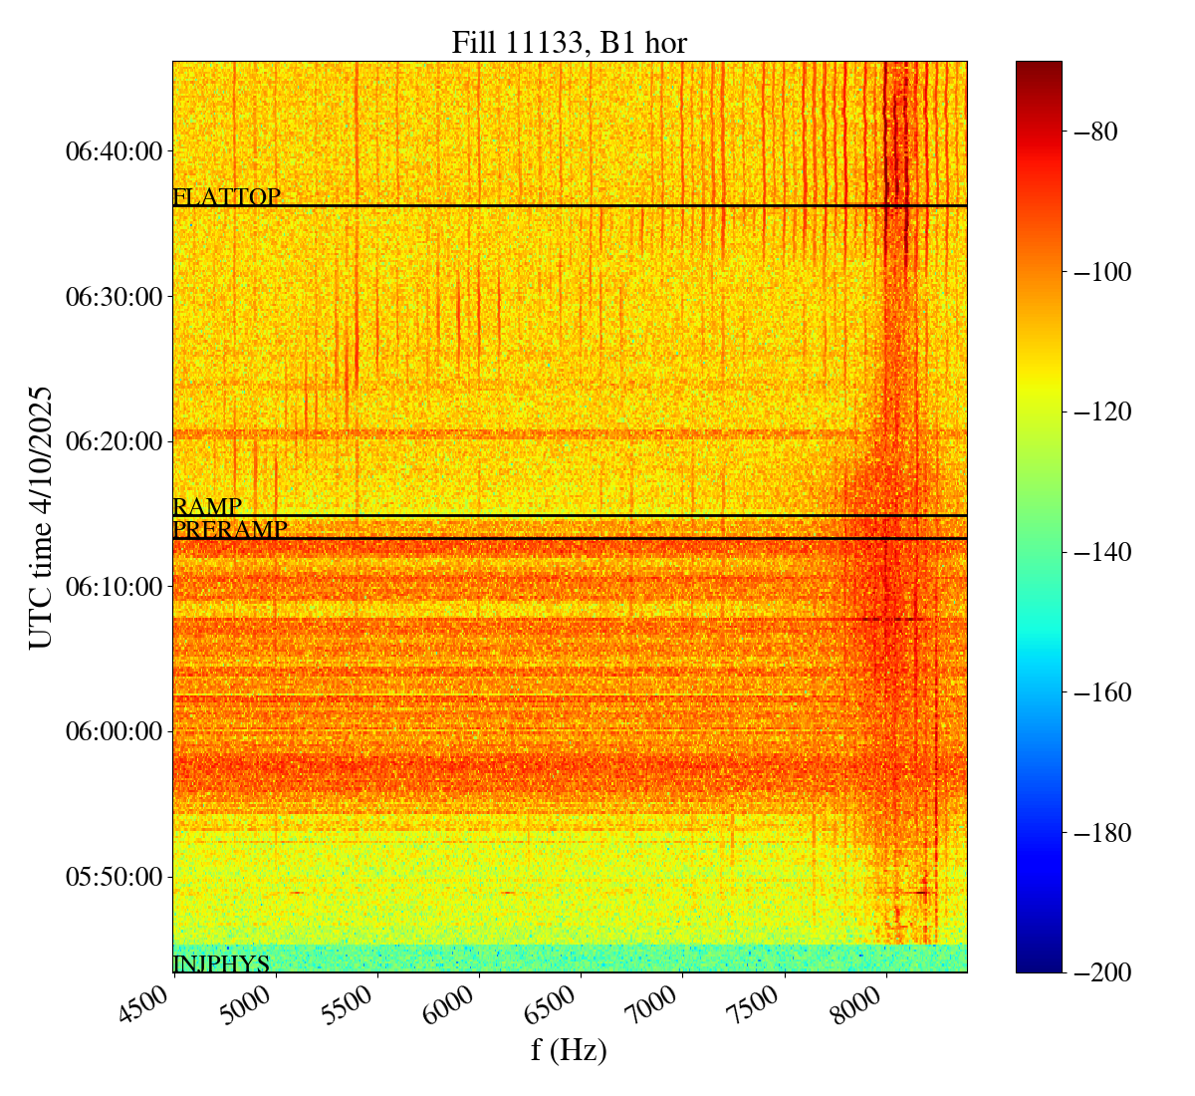Click the 06:40:00 time tick label

(x=114, y=151)
